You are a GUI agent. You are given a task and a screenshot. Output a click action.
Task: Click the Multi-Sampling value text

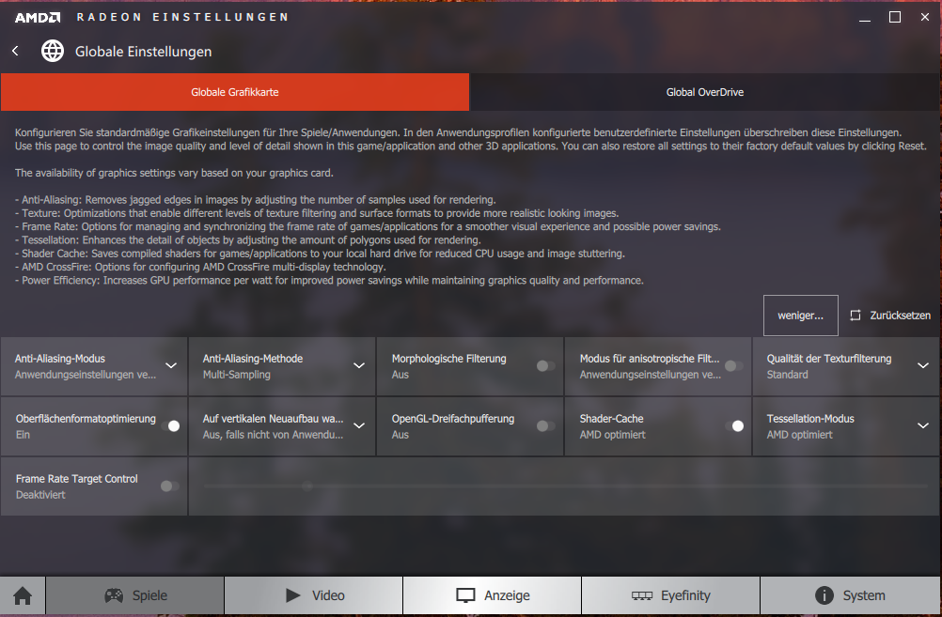point(236,375)
